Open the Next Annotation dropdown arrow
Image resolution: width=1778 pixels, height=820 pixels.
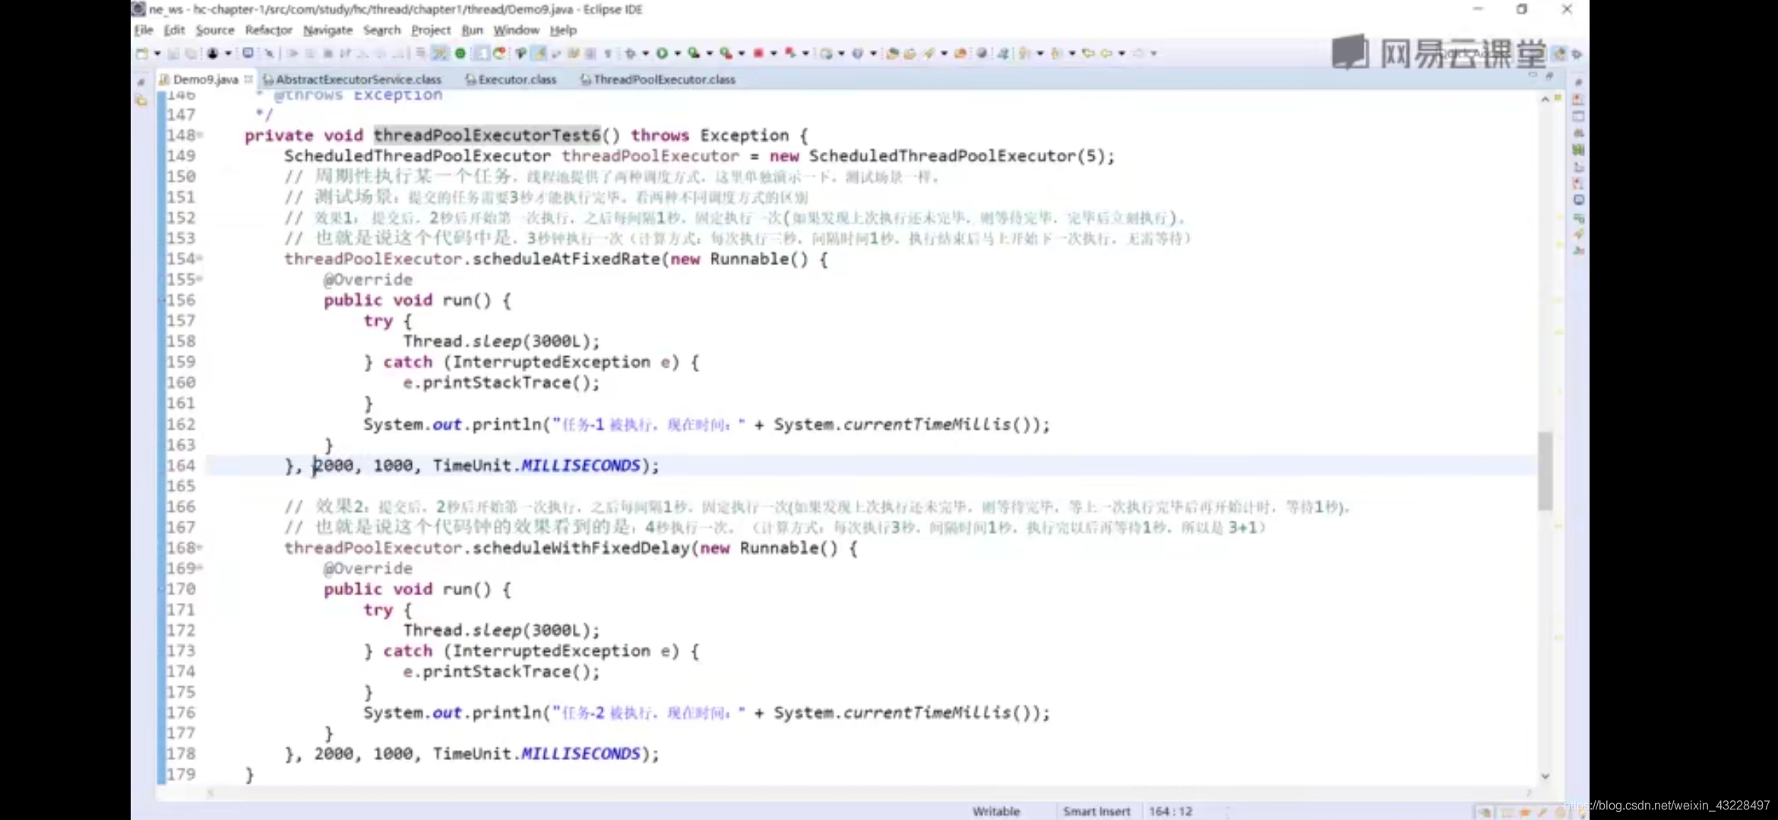coord(1039,53)
